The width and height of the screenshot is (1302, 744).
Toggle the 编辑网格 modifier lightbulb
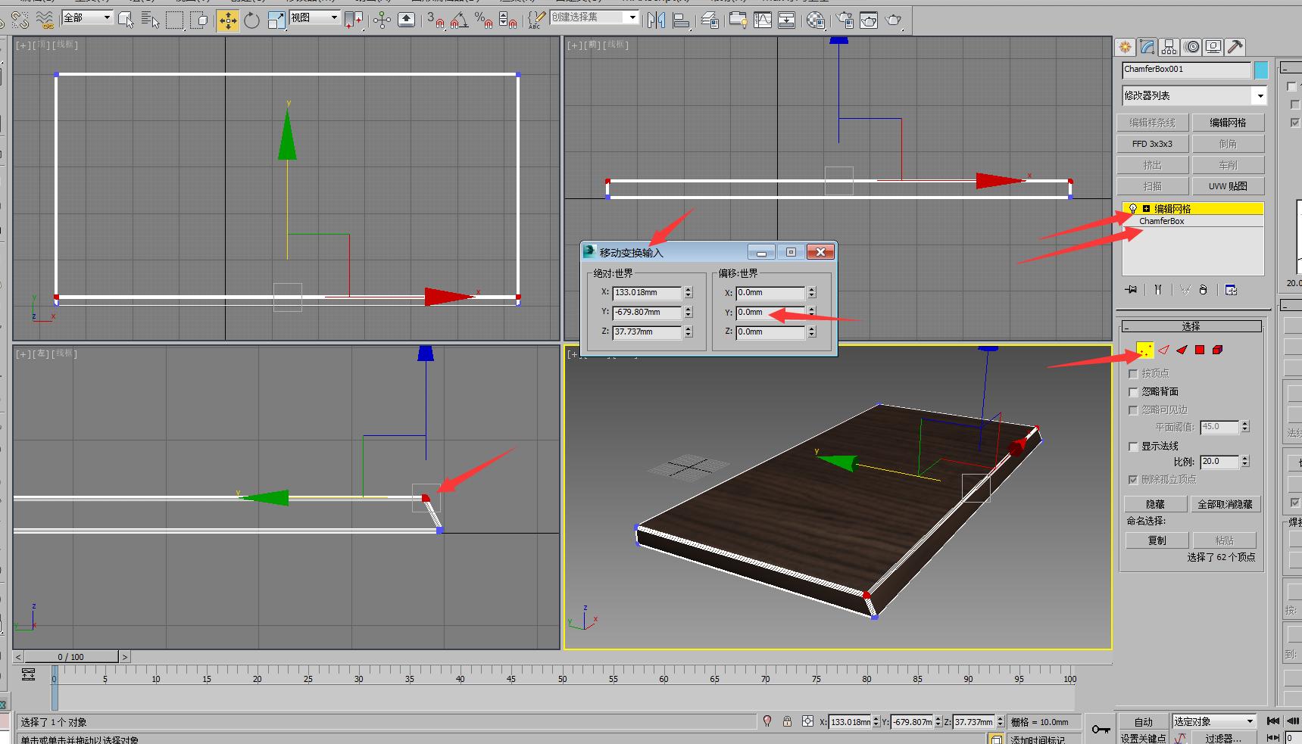point(1133,209)
